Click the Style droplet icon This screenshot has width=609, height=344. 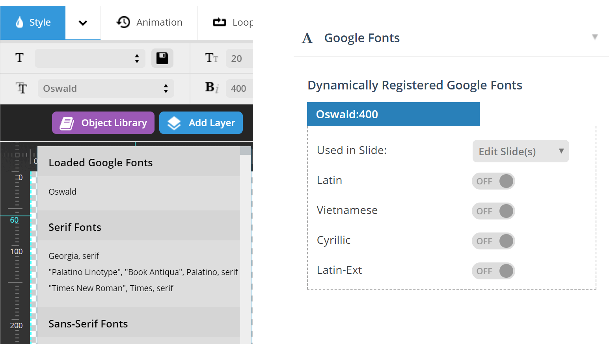click(19, 22)
